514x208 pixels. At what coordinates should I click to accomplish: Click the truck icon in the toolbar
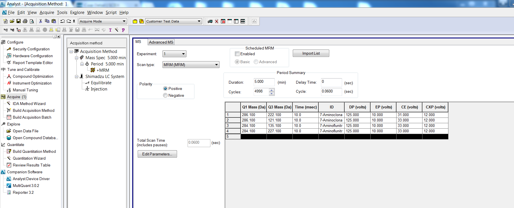pos(210,21)
